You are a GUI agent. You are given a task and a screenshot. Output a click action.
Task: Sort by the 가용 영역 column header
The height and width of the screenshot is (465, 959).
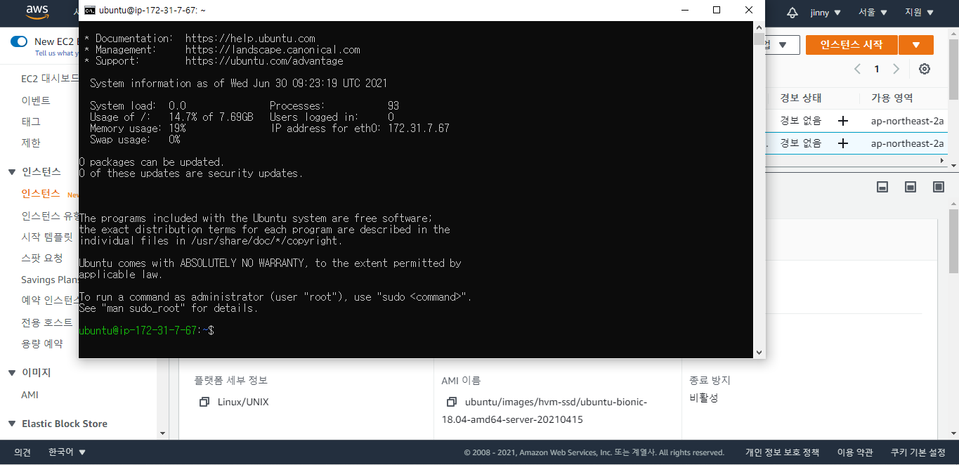892,98
